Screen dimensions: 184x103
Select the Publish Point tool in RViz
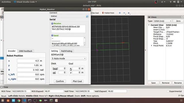pos(108,13)
